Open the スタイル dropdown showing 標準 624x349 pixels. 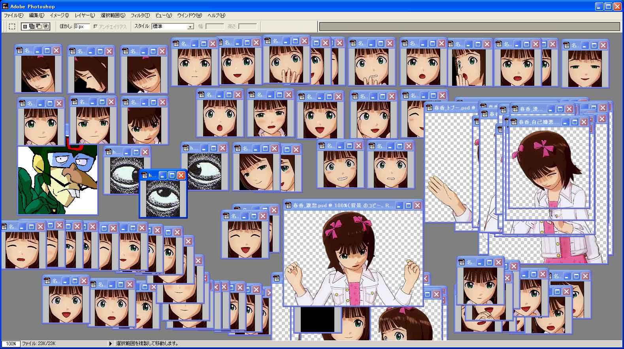coord(173,26)
